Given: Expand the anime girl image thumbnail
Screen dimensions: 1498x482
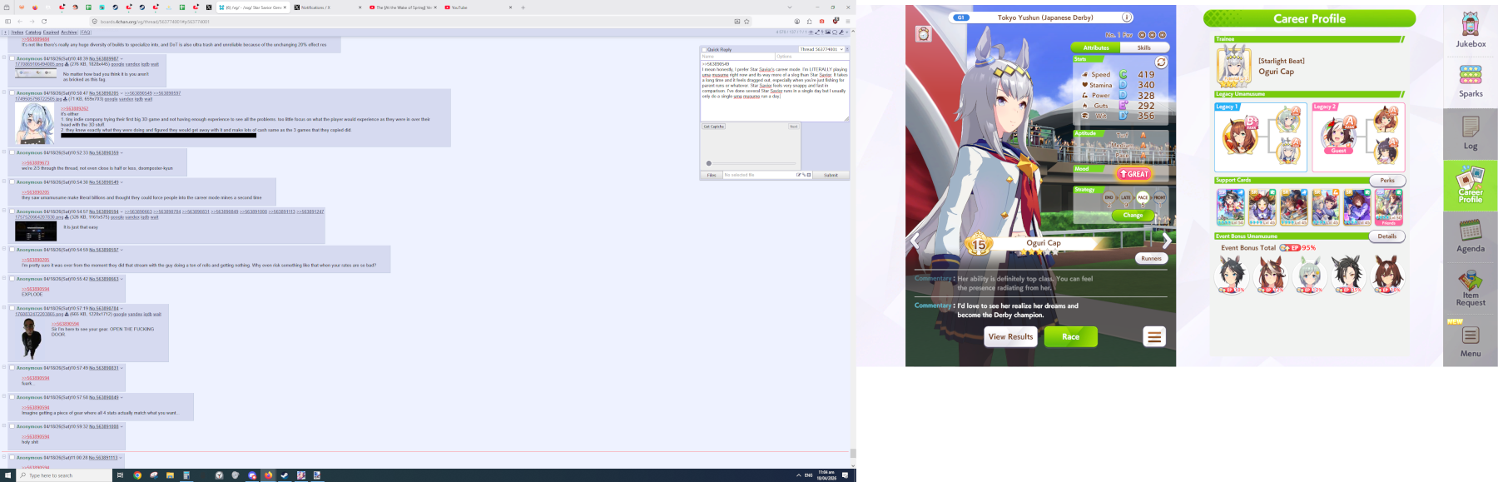Looking at the screenshot, I should click(35, 124).
